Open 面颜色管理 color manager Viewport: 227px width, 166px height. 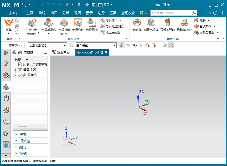click(207, 32)
